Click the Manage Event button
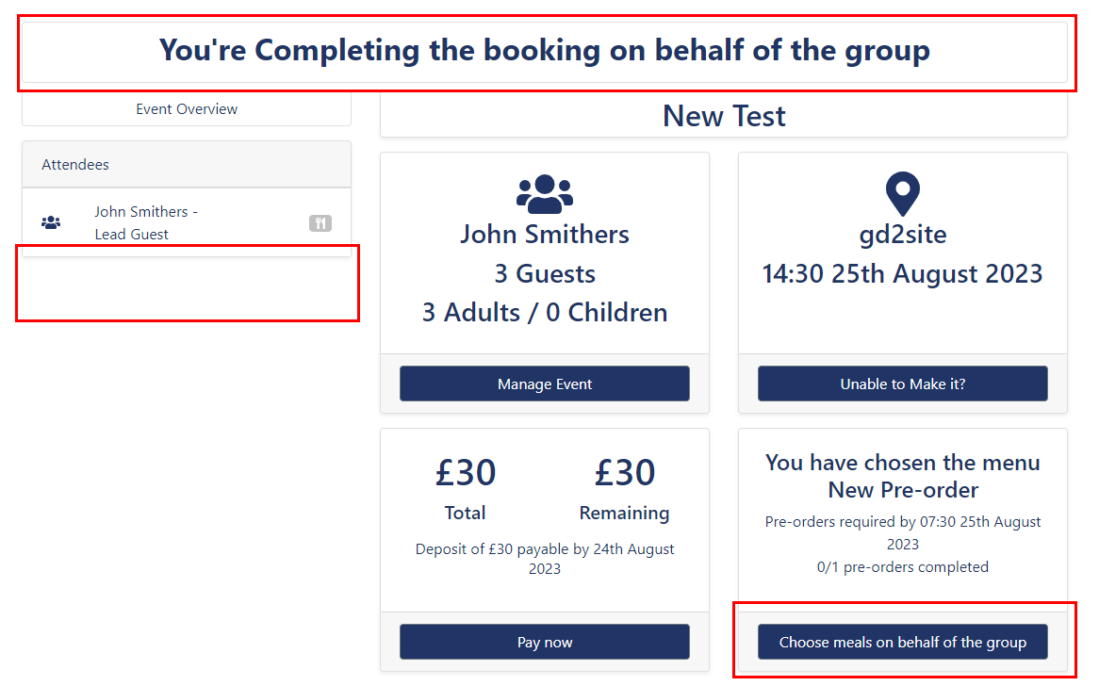The height and width of the screenshot is (686, 1099). pos(545,384)
